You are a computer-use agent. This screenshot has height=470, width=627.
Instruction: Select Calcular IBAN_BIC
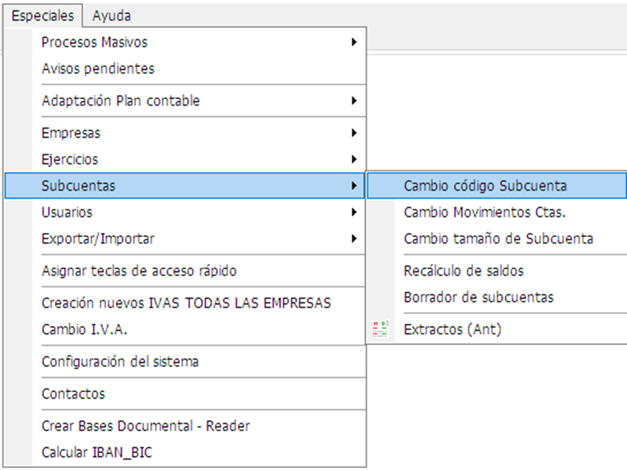185,452
